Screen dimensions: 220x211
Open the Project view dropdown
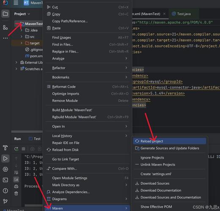[x=22, y=14]
